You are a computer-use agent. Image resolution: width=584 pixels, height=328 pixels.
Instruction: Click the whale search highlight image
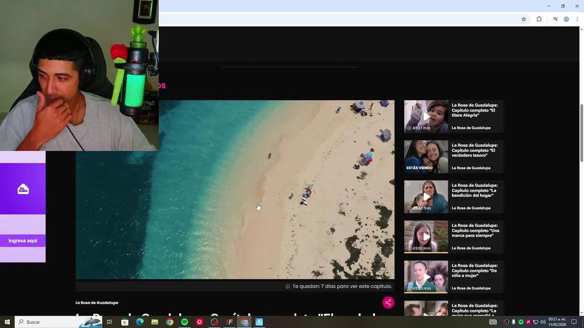click(90, 322)
